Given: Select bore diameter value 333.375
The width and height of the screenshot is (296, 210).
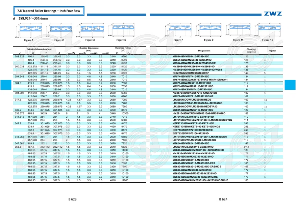Looking at the screenshot, I should (x=19, y=113).
